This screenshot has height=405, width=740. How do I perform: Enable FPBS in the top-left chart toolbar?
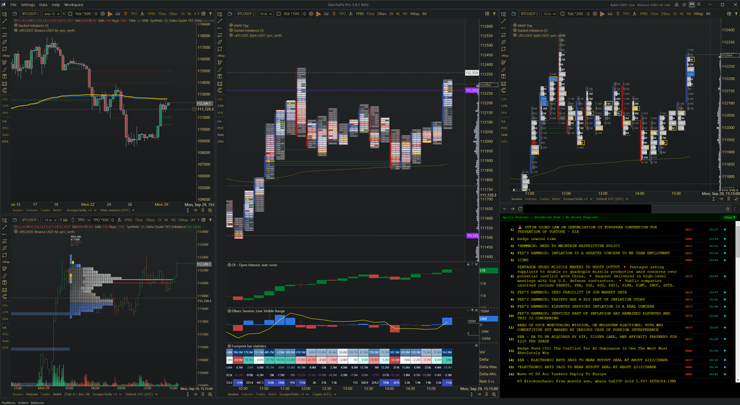[x=152, y=14]
